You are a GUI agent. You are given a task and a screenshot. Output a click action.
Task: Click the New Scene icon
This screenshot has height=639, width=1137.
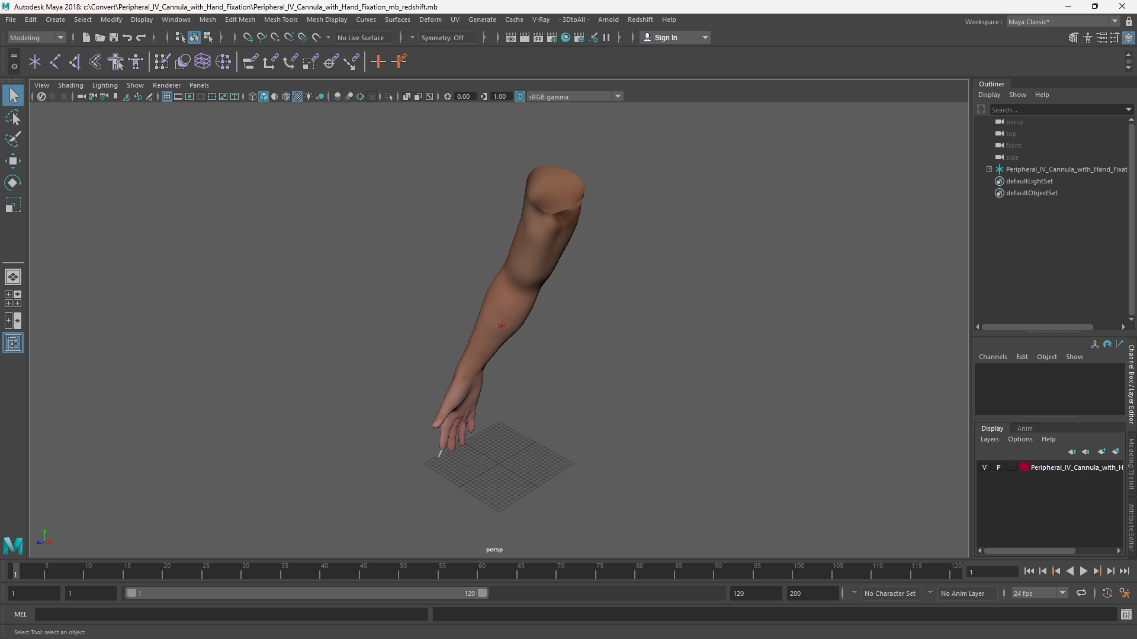(x=86, y=37)
